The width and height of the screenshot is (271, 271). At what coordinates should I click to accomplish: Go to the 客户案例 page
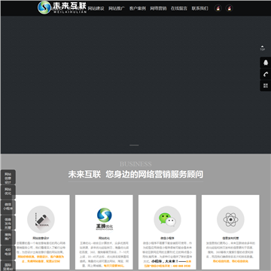(138, 8)
